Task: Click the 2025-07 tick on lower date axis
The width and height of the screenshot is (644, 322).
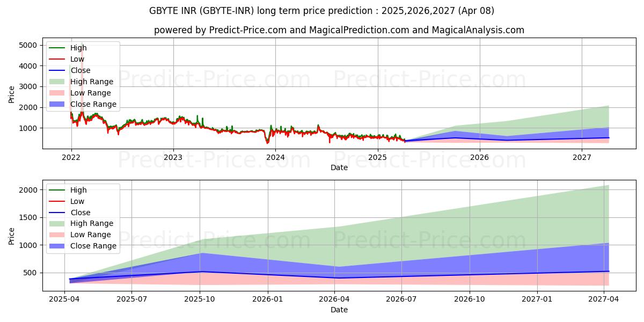Action: coord(132,299)
